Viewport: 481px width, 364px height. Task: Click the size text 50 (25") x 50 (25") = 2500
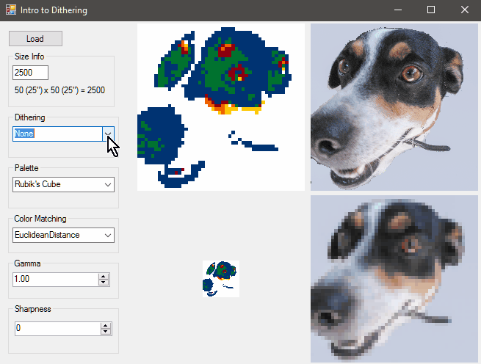click(59, 90)
